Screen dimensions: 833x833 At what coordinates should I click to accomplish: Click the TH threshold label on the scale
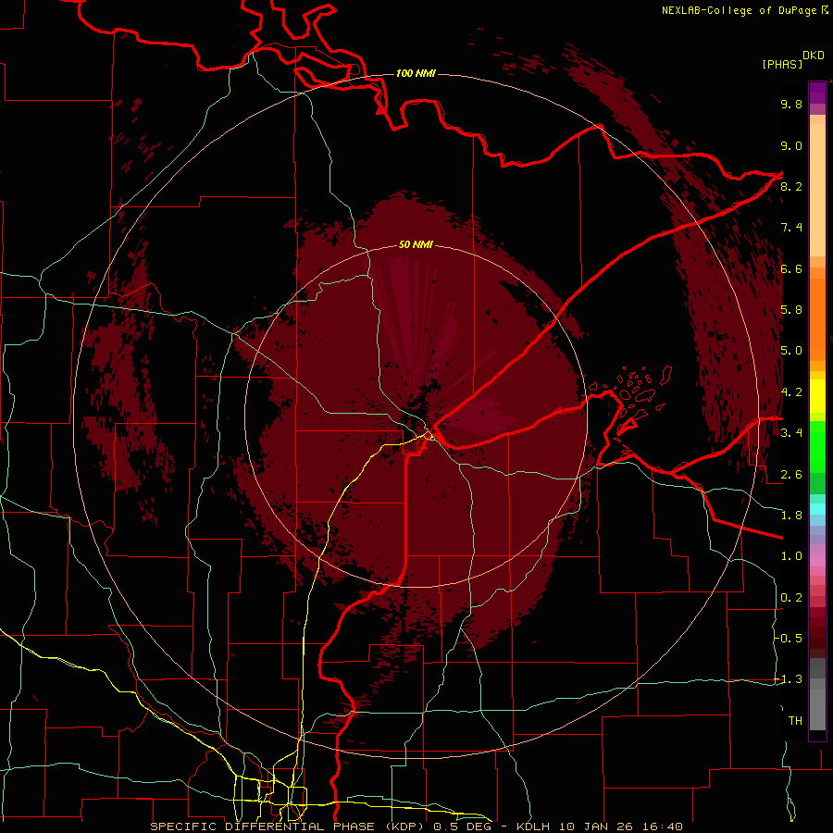pyautogui.click(x=795, y=721)
